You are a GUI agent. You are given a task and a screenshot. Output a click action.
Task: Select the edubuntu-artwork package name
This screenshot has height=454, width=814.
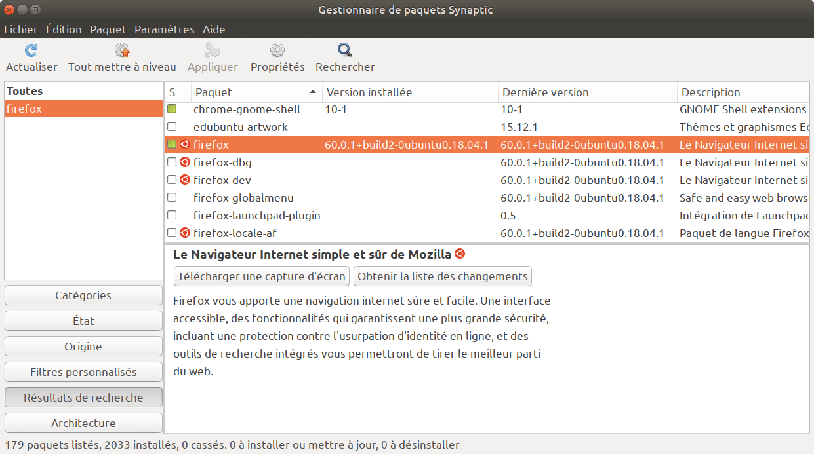click(241, 127)
